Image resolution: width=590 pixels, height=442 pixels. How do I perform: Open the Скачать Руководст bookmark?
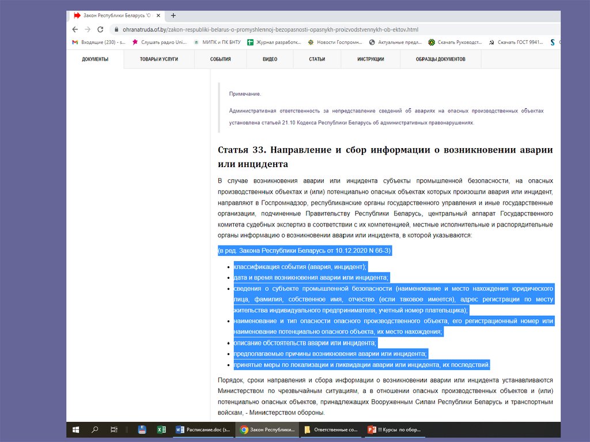(455, 42)
